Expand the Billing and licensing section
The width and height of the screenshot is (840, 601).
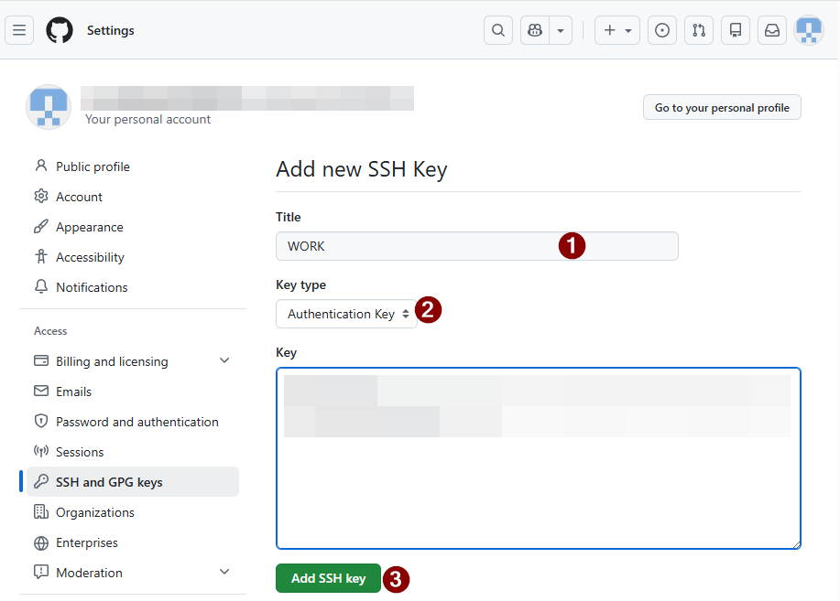(224, 361)
